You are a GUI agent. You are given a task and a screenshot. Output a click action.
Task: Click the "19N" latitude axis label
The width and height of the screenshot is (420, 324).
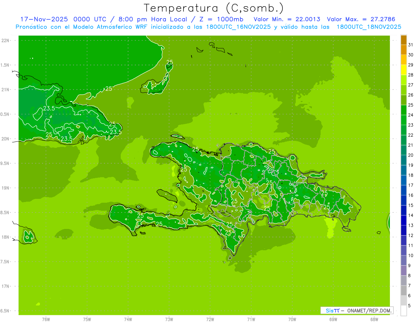[6, 188]
